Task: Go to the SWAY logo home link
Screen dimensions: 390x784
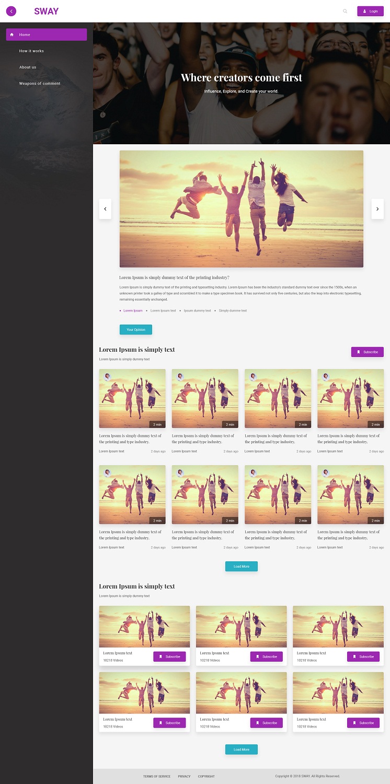Action: pos(47,11)
